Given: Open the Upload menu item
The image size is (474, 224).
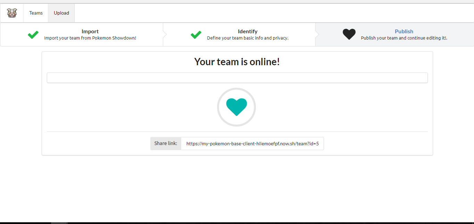Looking at the screenshot, I should click(x=61, y=13).
